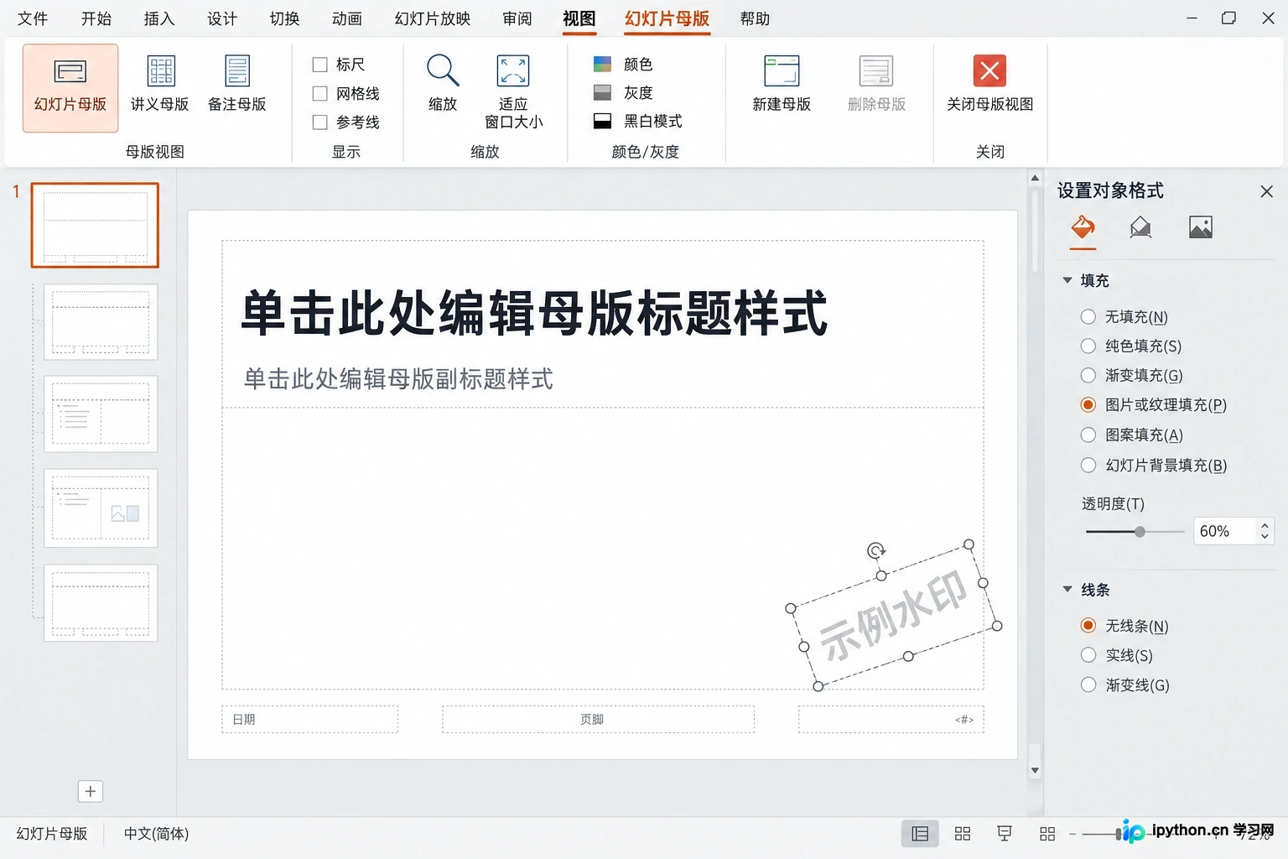Open the fill and line paint bucket tab
1288x859 pixels.
tap(1083, 227)
